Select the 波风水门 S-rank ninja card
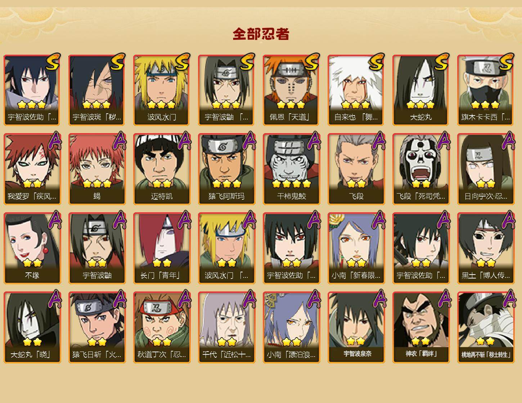The image size is (522, 403). (162, 90)
